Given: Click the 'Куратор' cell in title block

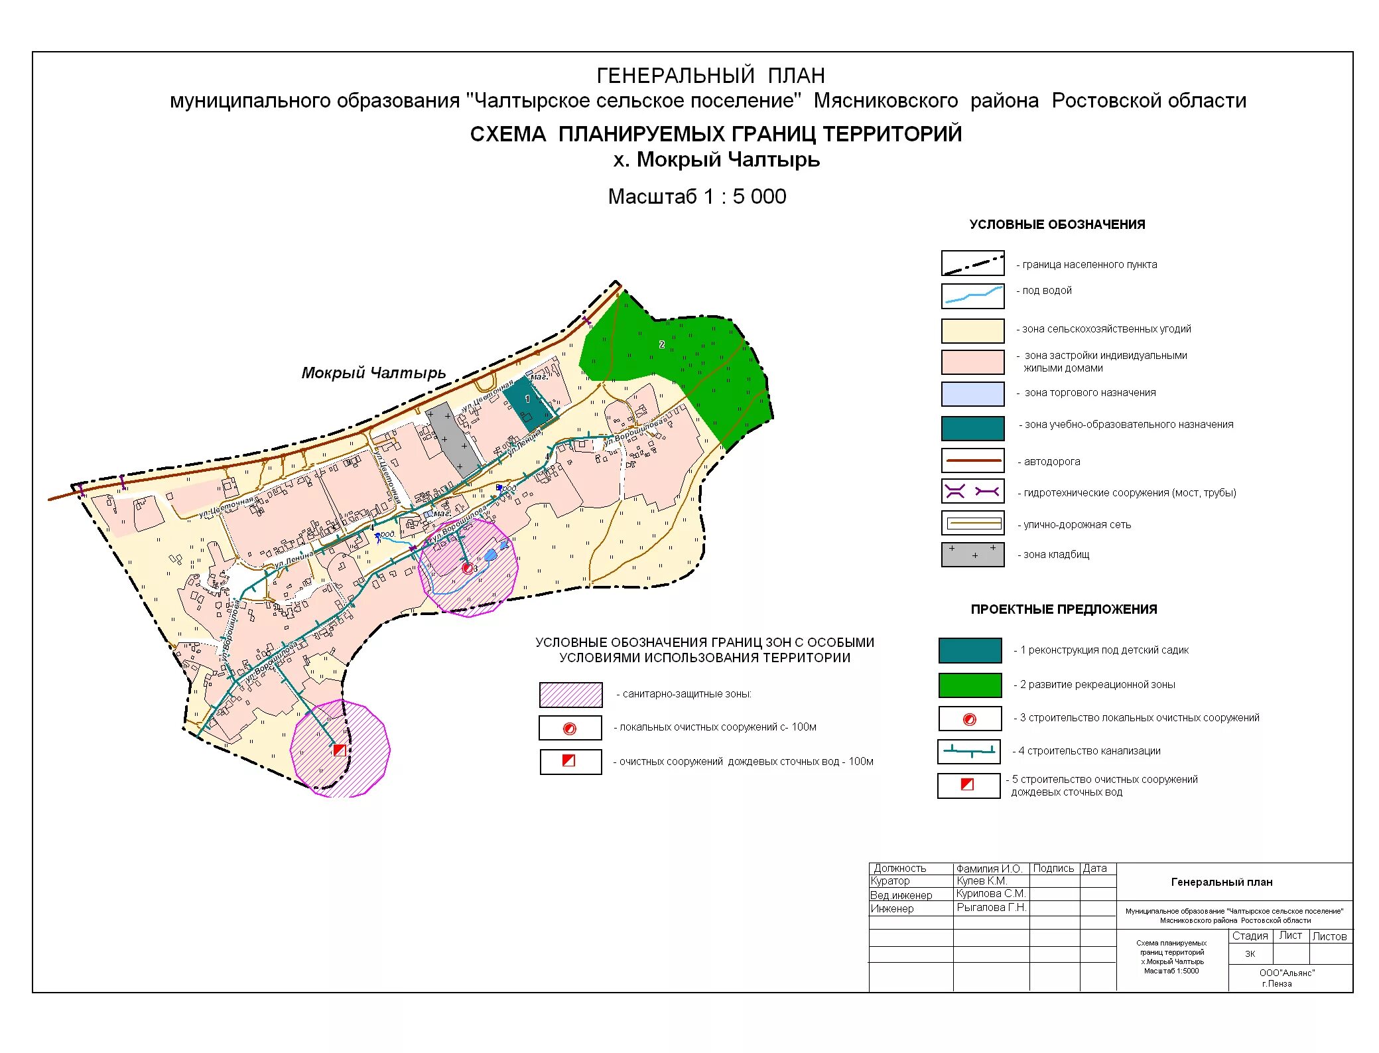Looking at the screenshot, I should click(x=890, y=880).
